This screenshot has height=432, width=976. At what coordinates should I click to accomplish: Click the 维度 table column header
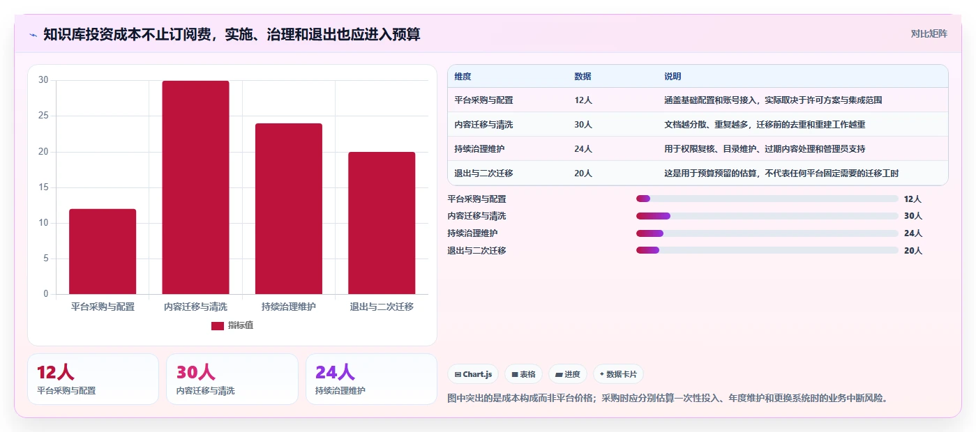coord(463,77)
